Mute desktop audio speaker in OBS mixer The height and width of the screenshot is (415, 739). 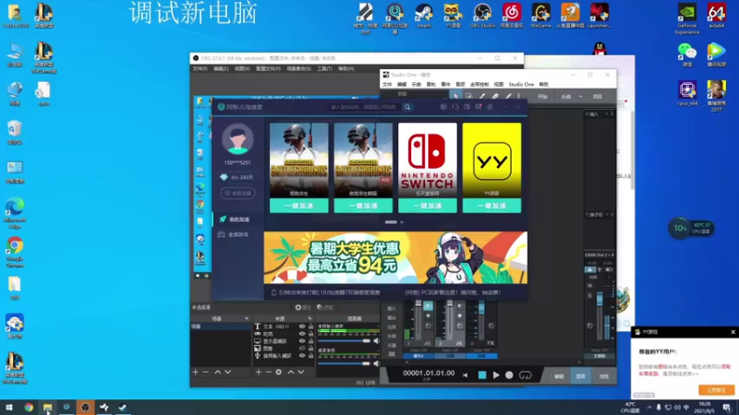(376, 363)
